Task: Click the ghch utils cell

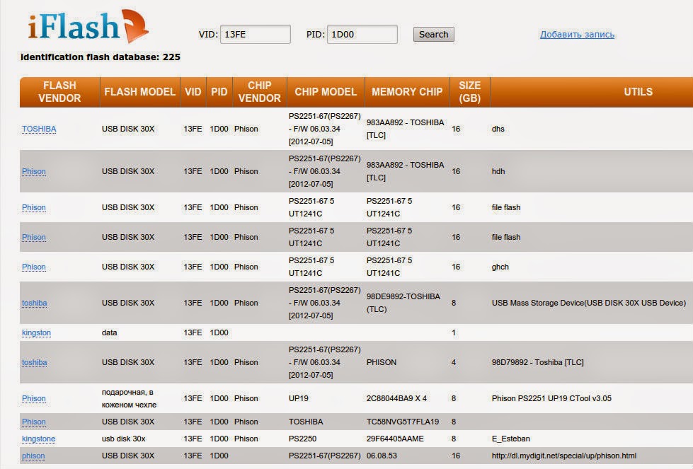Action: point(500,267)
